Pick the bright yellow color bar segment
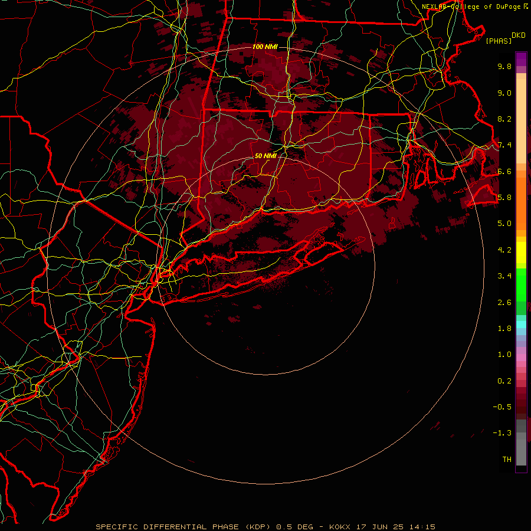The width and height of the screenshot is (531, 531). pos(521,253)
